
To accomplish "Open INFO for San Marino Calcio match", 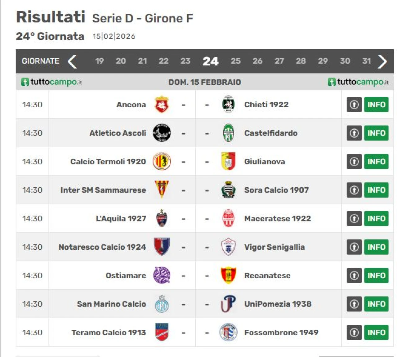I will [x=376, y=304].
